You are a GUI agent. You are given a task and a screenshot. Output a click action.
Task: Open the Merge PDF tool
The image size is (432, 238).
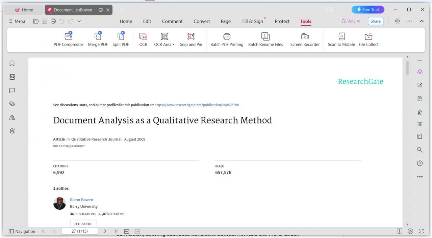click(98, 39)
